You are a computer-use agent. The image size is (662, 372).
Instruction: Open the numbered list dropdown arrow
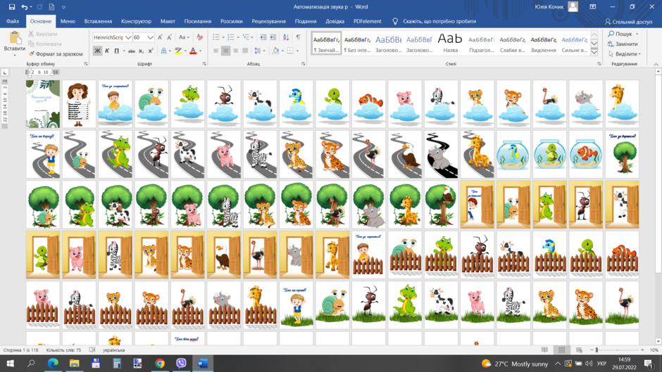click(238, 37)
